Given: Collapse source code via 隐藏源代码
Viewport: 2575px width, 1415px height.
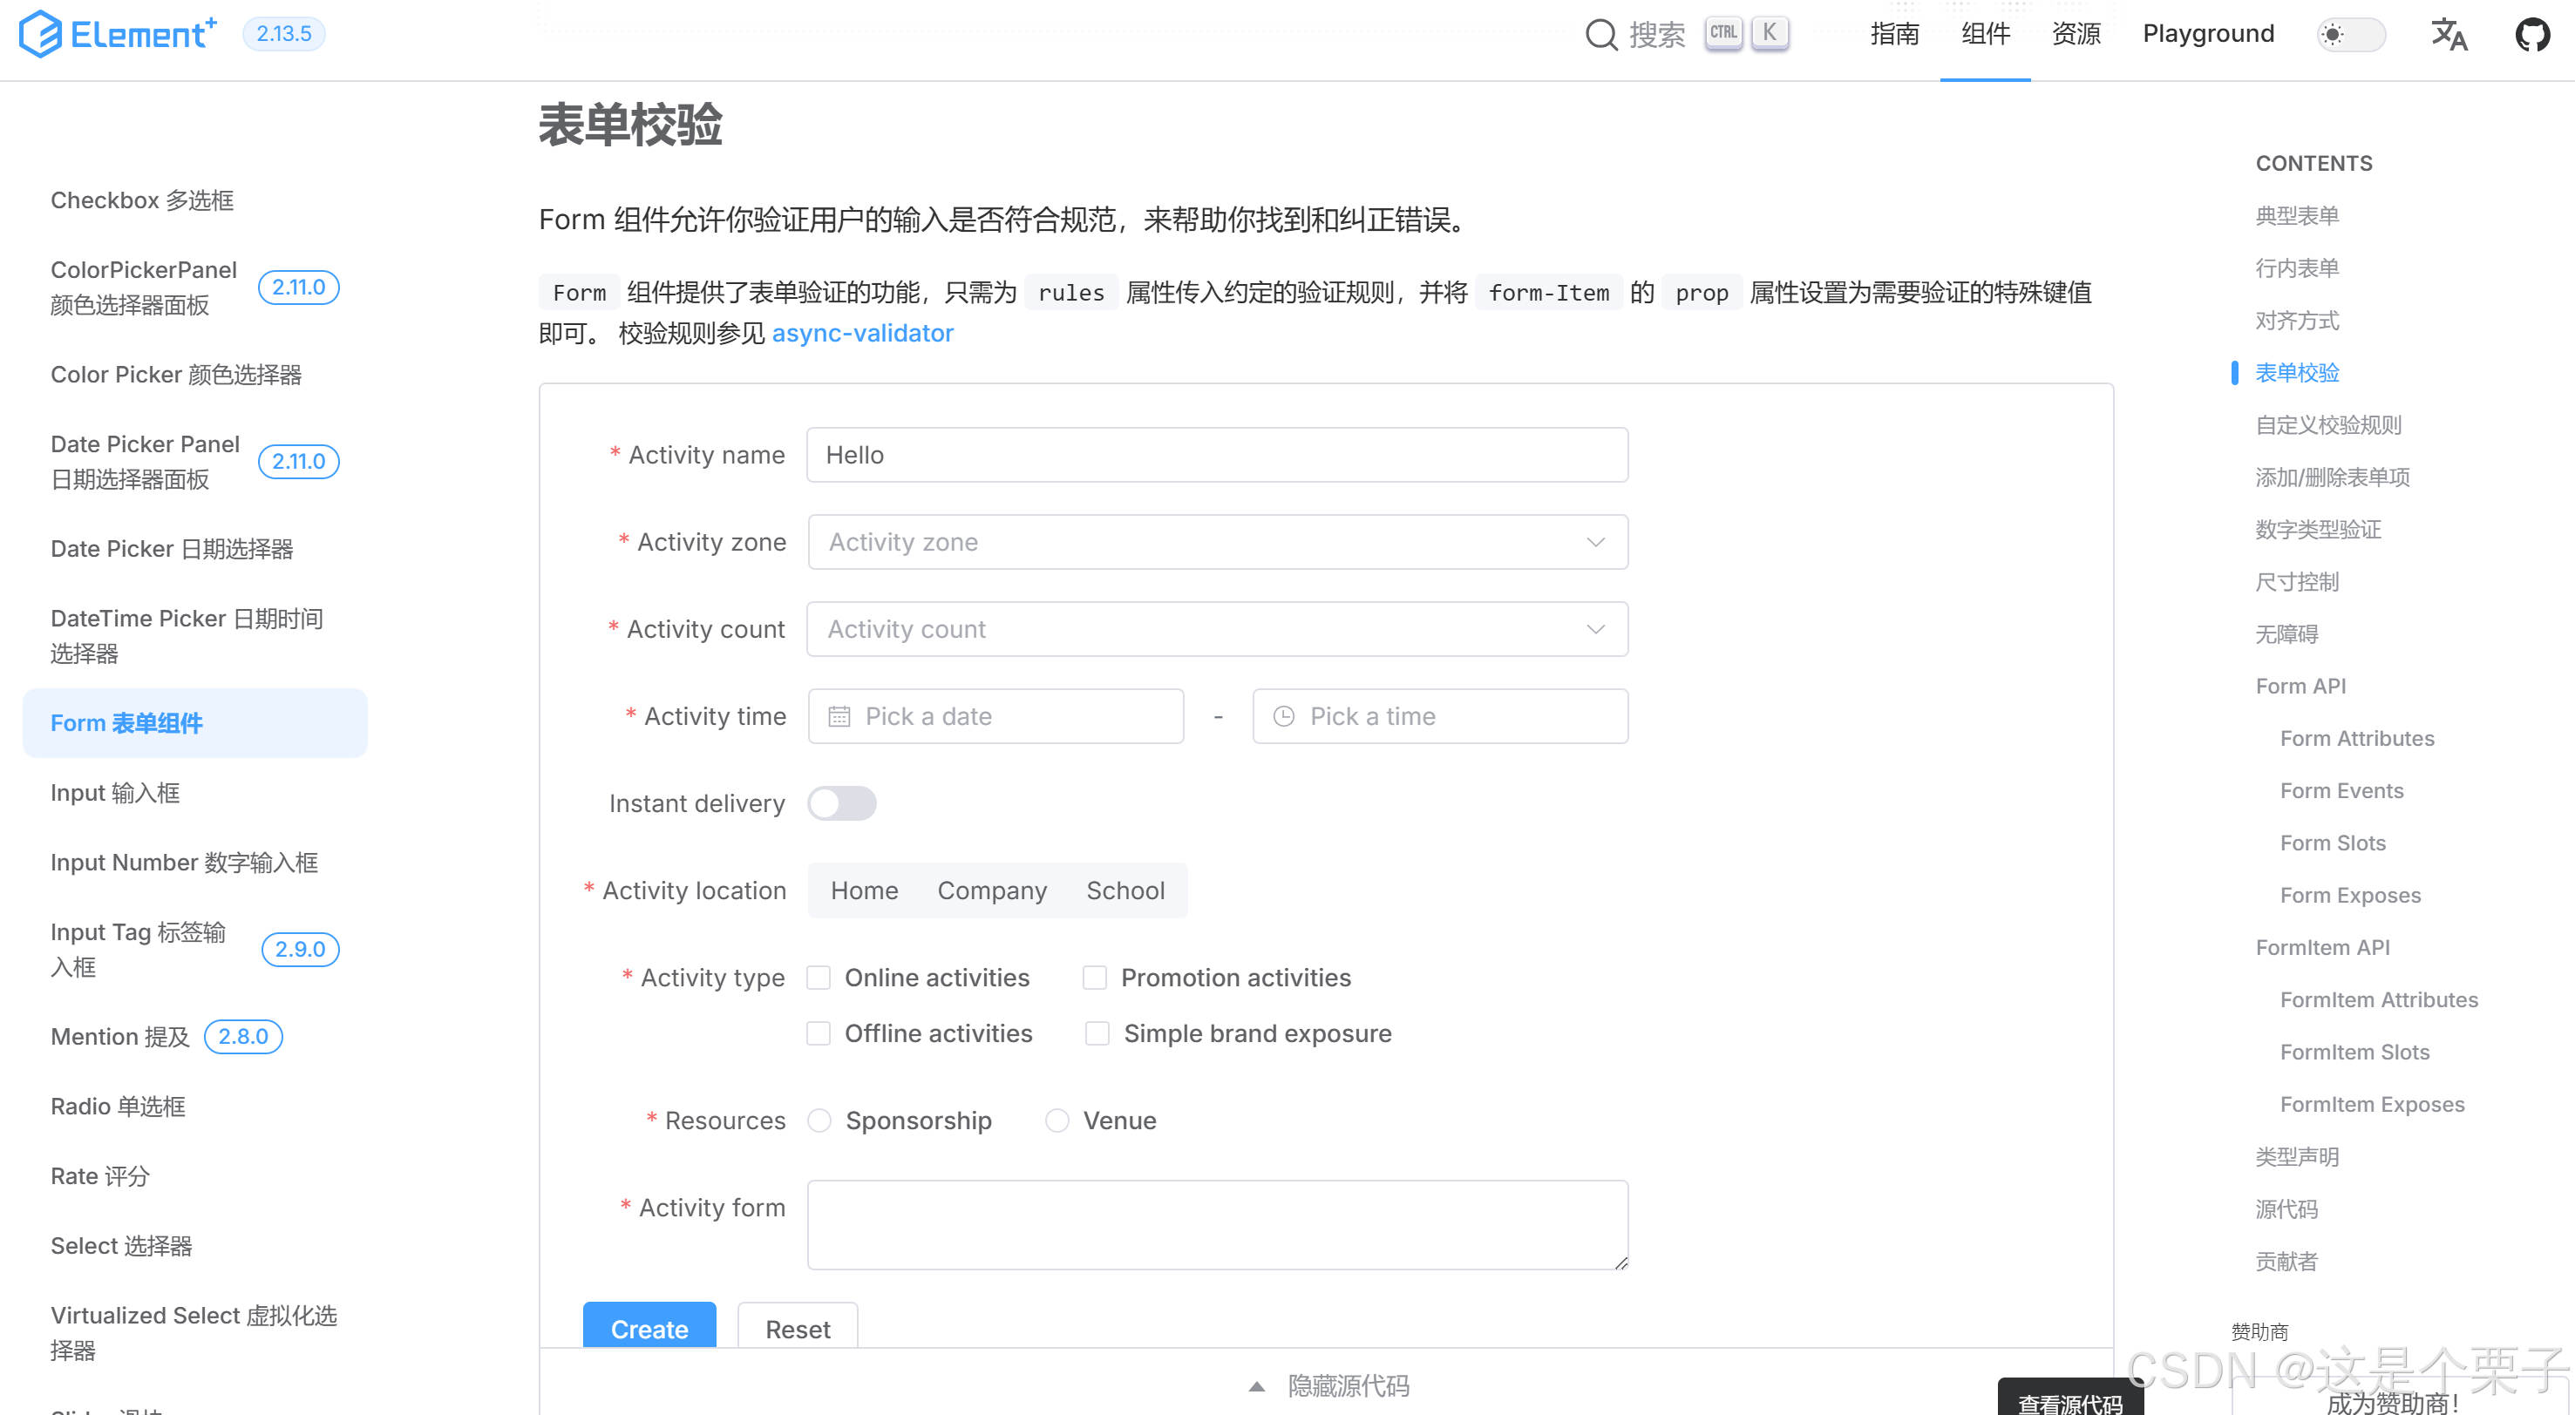Looking at the screenshot, I should point(1348,1386).
